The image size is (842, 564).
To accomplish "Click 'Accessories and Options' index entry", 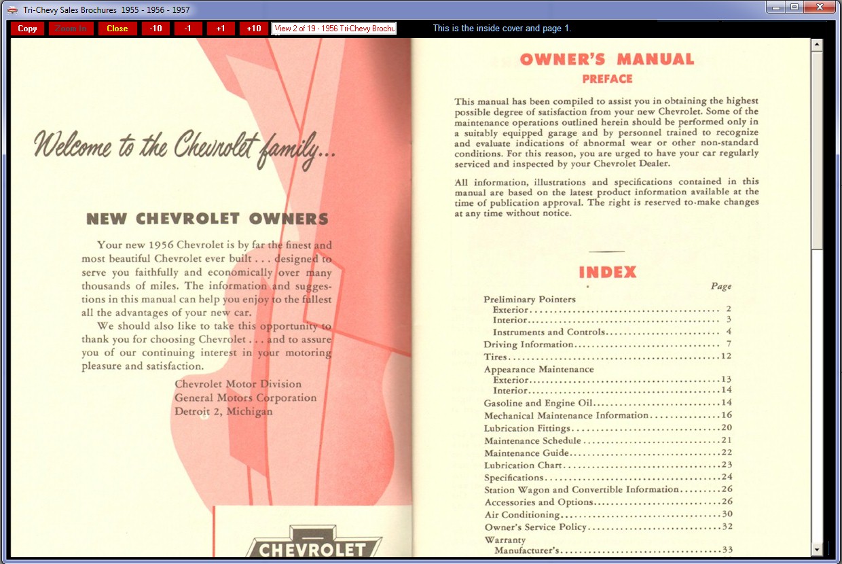I will pyautogui.click(x=608, y=502).
